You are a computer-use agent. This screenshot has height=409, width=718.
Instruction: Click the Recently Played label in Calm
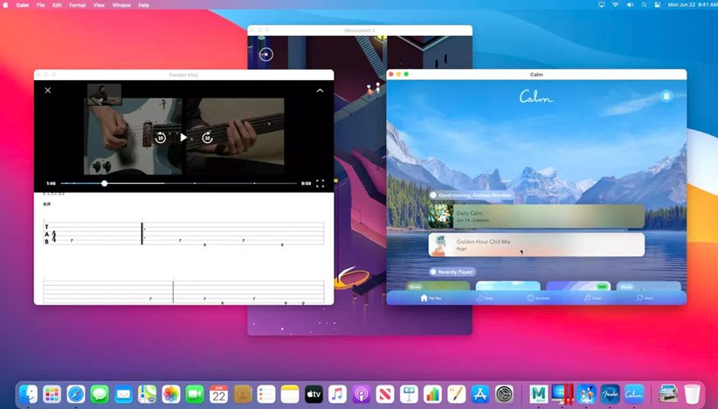pyautogui.click(x=452, y=272)
